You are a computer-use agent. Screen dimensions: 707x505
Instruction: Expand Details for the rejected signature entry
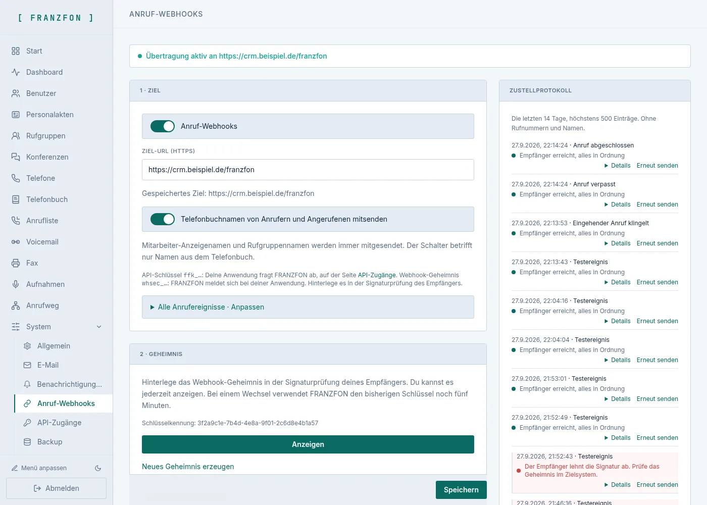618,485
